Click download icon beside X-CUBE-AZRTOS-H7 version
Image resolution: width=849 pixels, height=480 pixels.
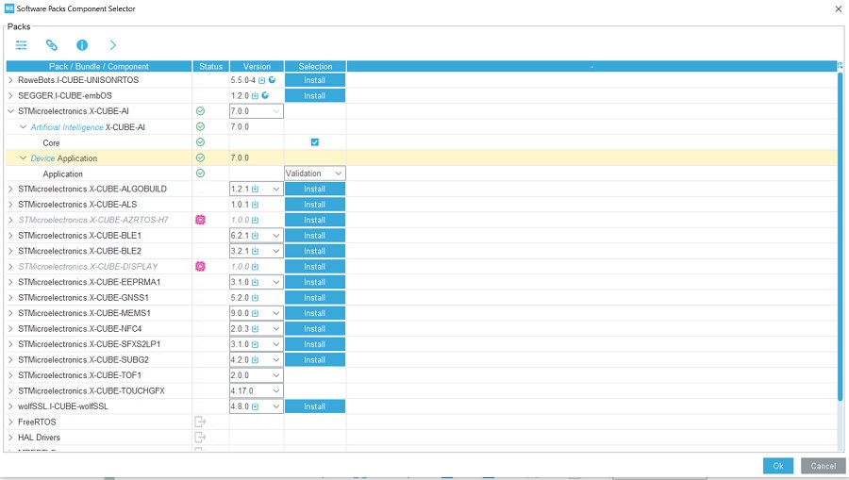click(x=255, y=221)
